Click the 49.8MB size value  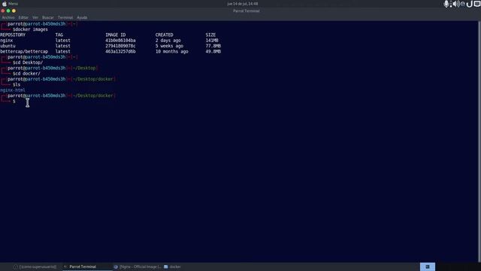213,51
